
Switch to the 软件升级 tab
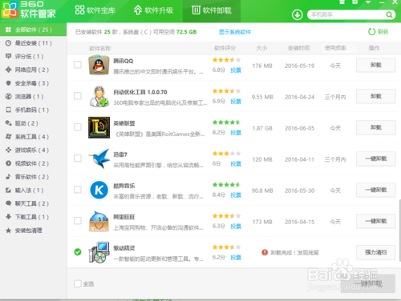[154, 10]
